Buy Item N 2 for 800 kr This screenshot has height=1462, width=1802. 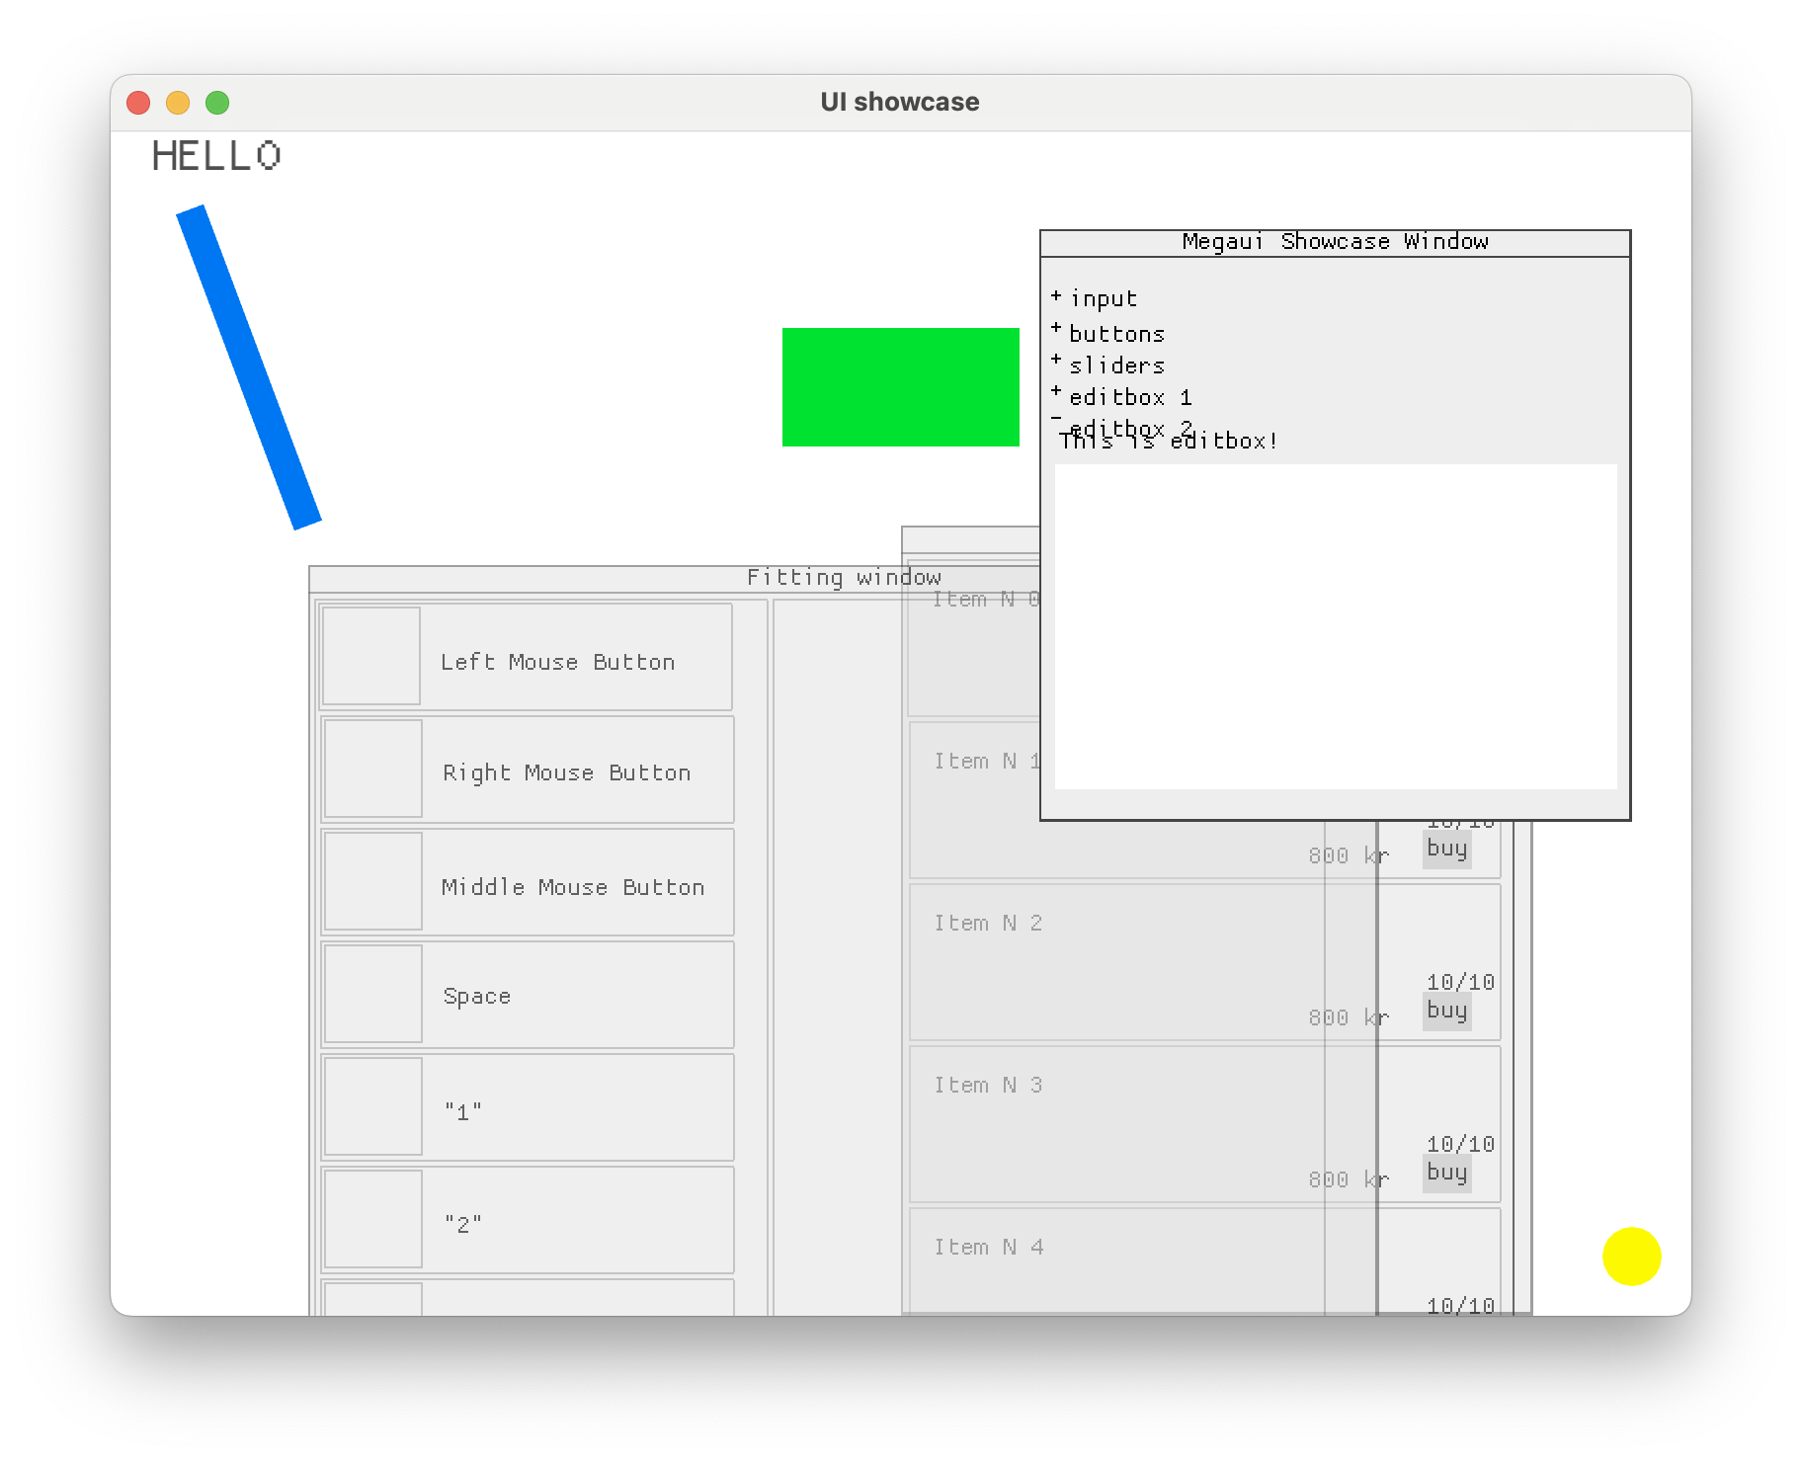coord(1445,1010)
